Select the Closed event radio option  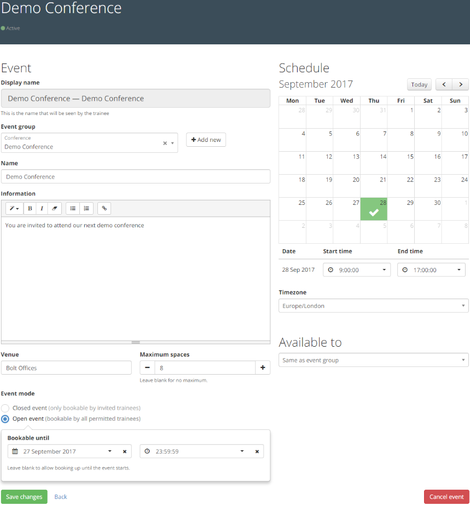tap(5, 408)
